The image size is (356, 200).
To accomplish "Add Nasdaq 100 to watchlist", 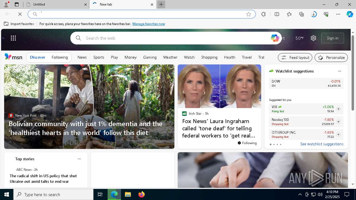I will (x=338, y=122).
